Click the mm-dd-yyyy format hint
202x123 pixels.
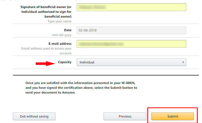[x=62, y=35]
